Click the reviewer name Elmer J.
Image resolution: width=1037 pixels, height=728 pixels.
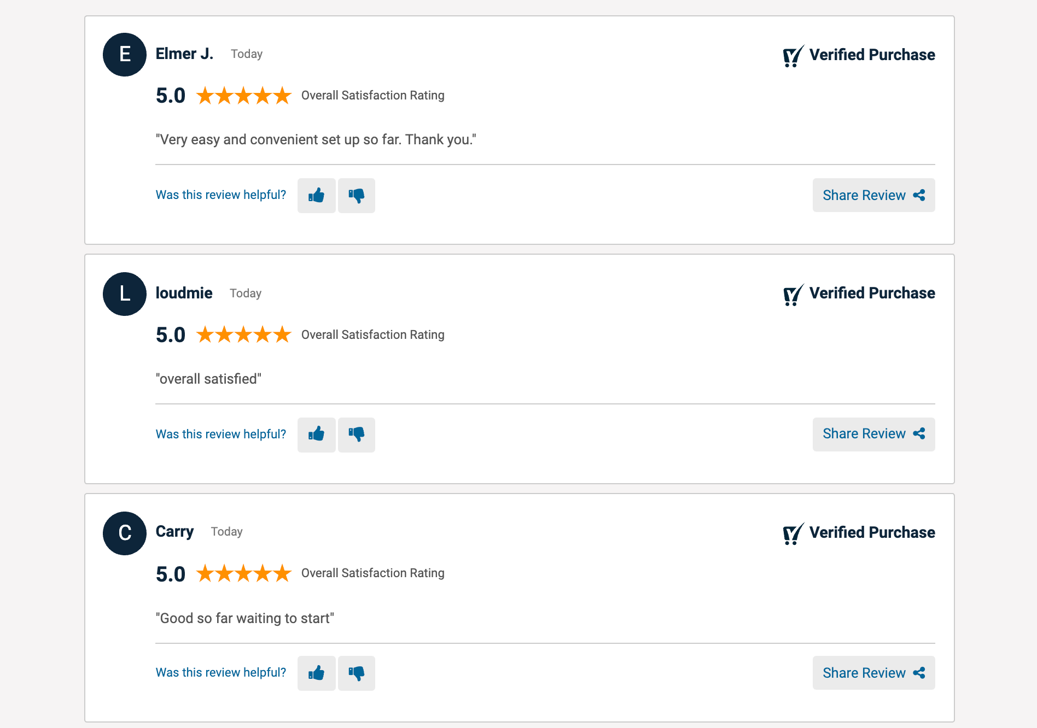pyautogui.click(x=184, y=54)
